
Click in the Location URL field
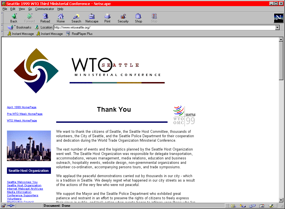coord(164,27)
